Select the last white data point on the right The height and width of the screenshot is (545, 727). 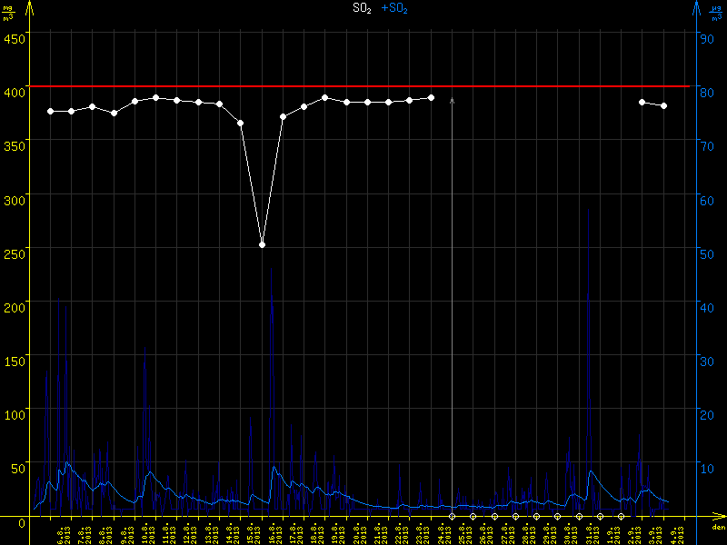tap(663, 105)
